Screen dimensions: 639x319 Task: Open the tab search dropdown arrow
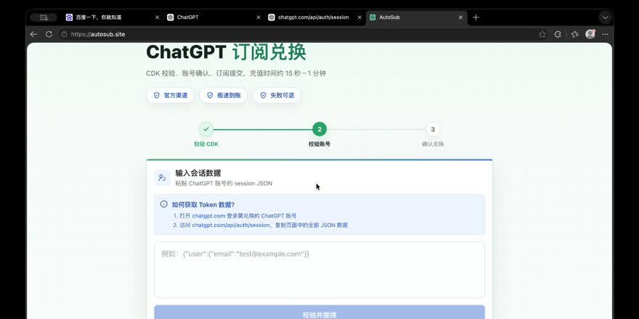pos(605,17)
